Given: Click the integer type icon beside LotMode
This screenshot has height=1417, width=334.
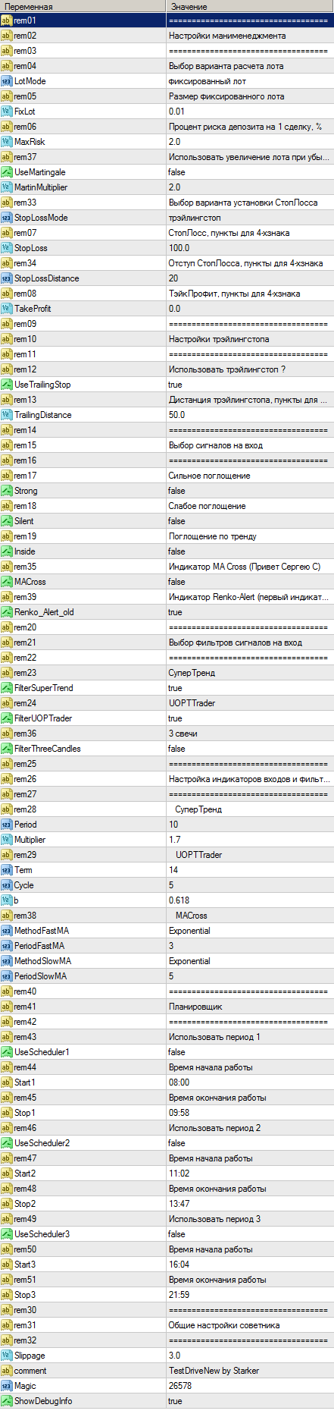Looking at the screenshot, I should pos(7,81).
